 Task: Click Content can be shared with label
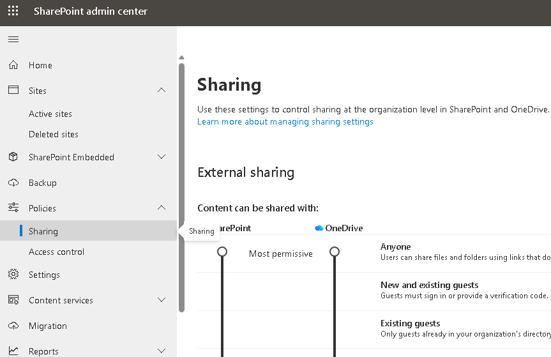point(258,208)
